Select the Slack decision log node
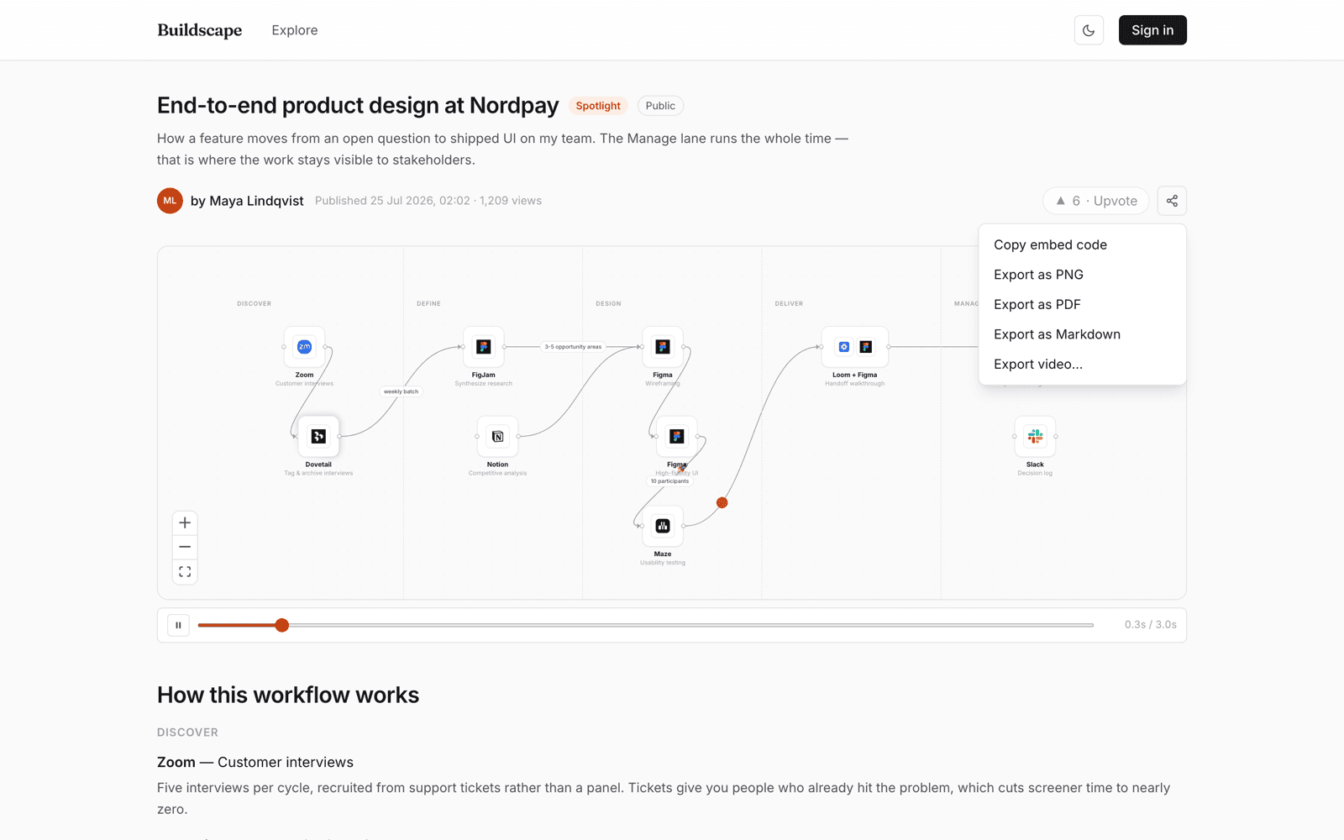Screen dimensions: 1344x840 pyautogui.click(x=1035, y=436)
